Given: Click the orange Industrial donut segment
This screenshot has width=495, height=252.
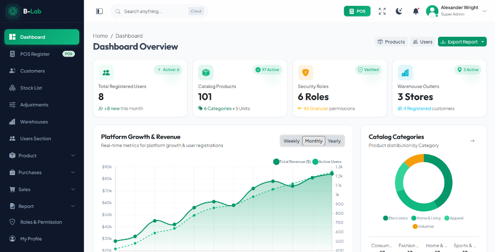Looking at the screenshot, I should [x=415, y=160].
